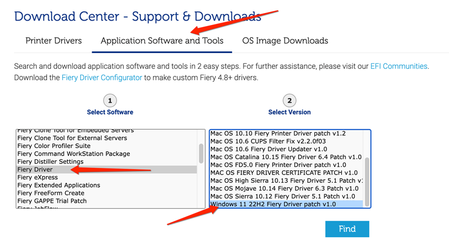Select Windows 11 22H2 Fiery Driver patch
449x244 pixels.
tap(273, 204)
